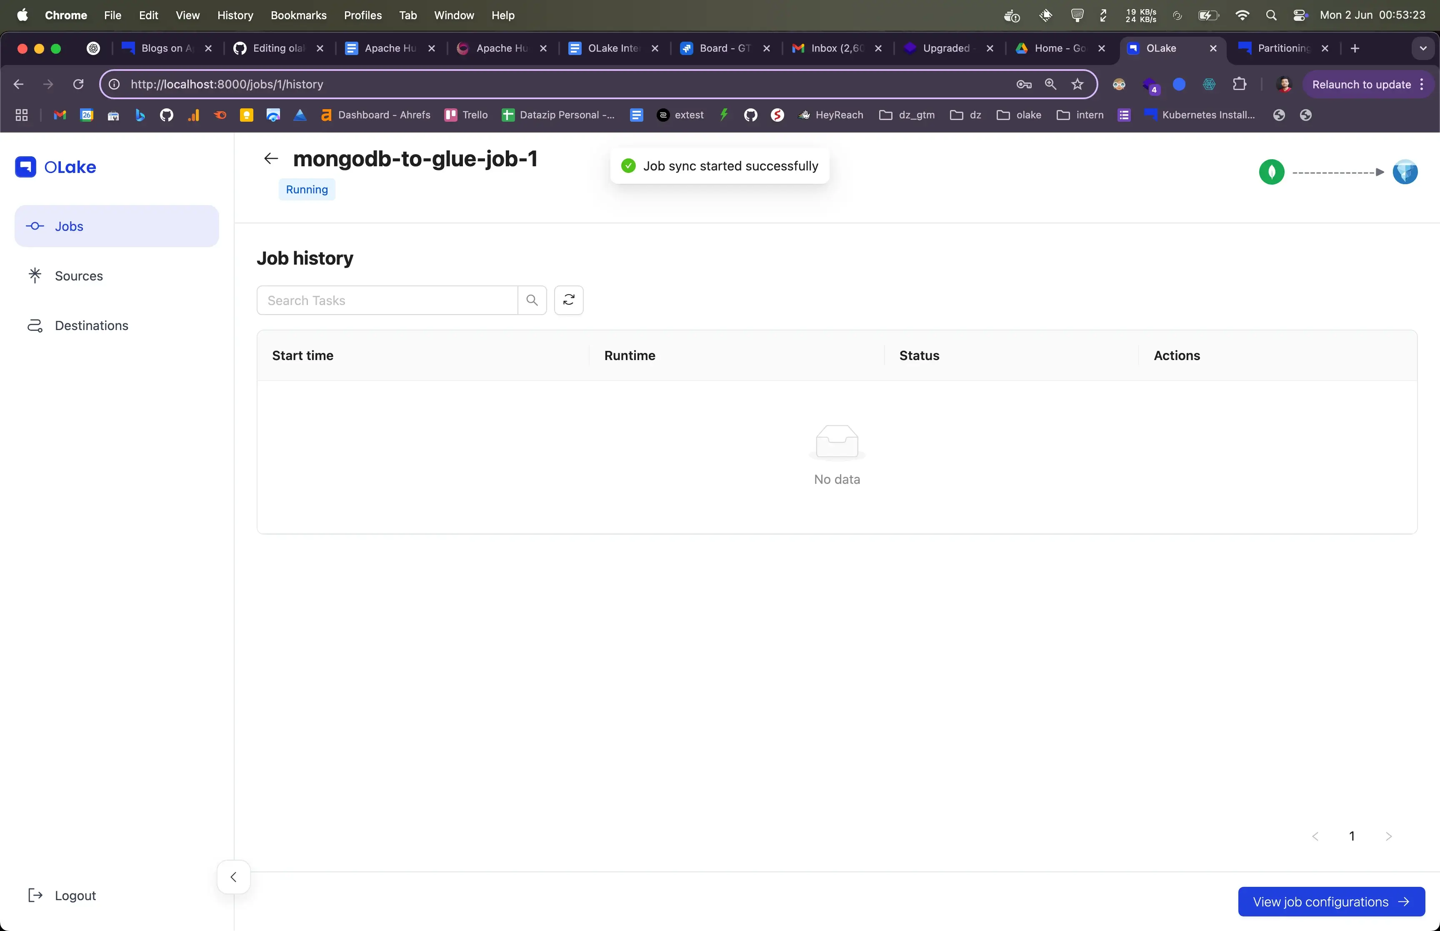The width and height of the screenshot is (1440, 931).
Task: Click View job configurations button
Action: coord(1331,901)
